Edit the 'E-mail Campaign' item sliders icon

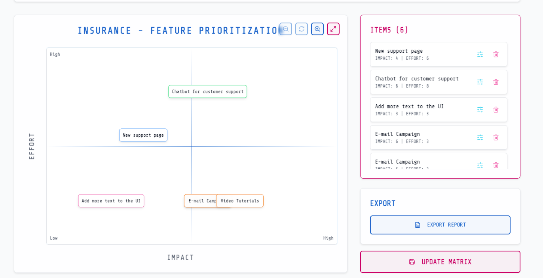480,137
